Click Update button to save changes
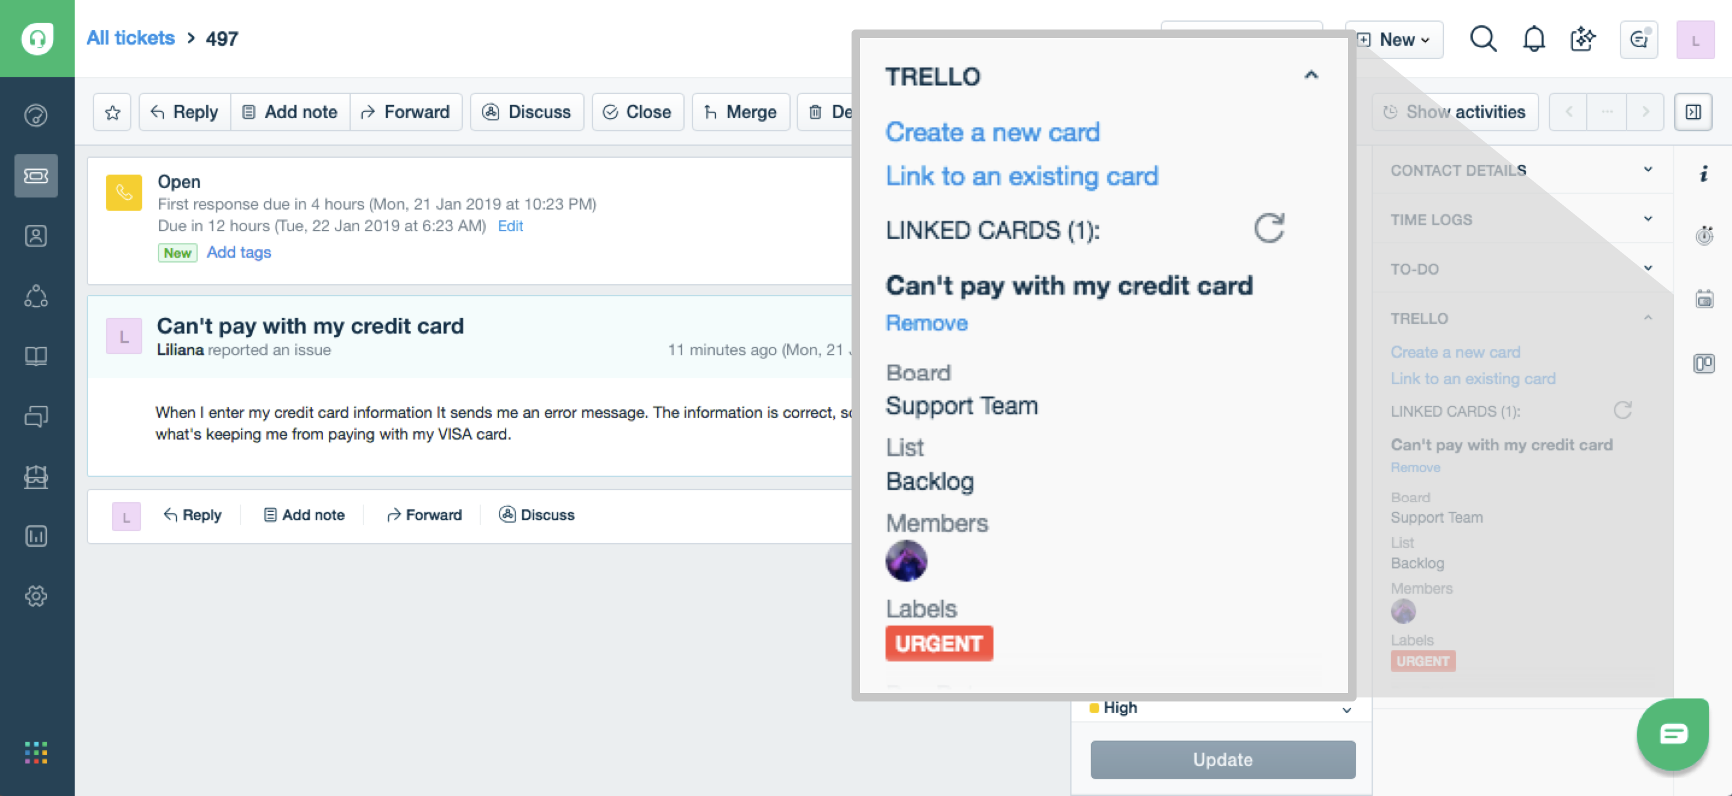 point(1222,759)
